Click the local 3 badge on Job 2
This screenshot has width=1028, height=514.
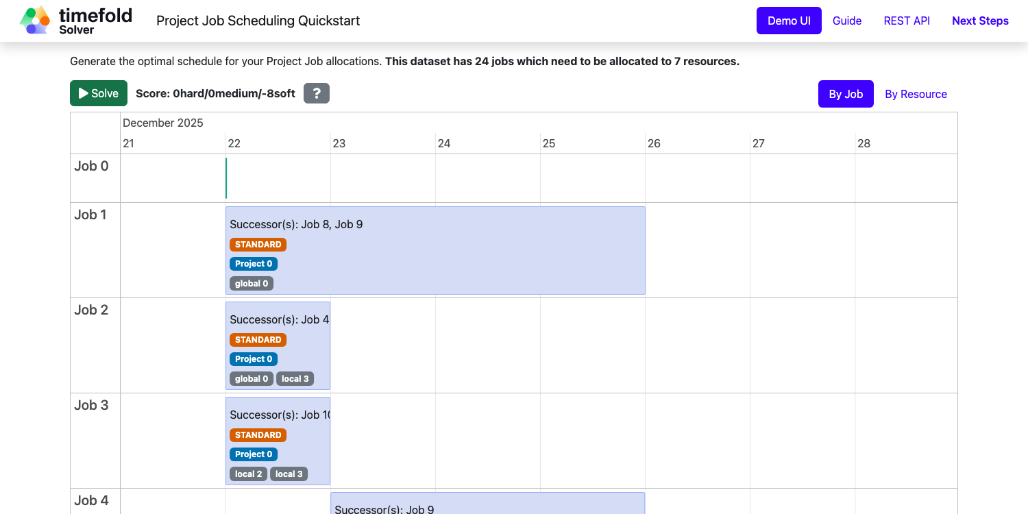295,379
